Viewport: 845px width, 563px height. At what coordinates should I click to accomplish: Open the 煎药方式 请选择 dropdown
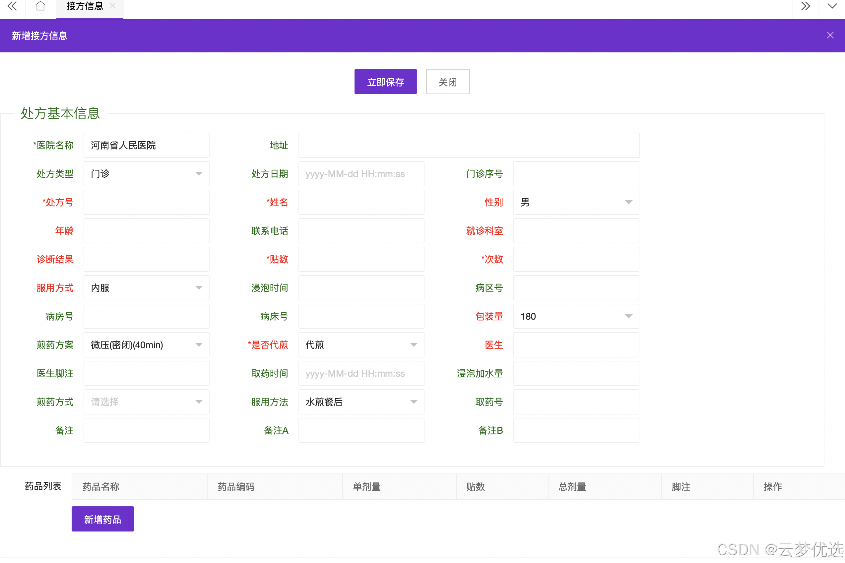146,402
